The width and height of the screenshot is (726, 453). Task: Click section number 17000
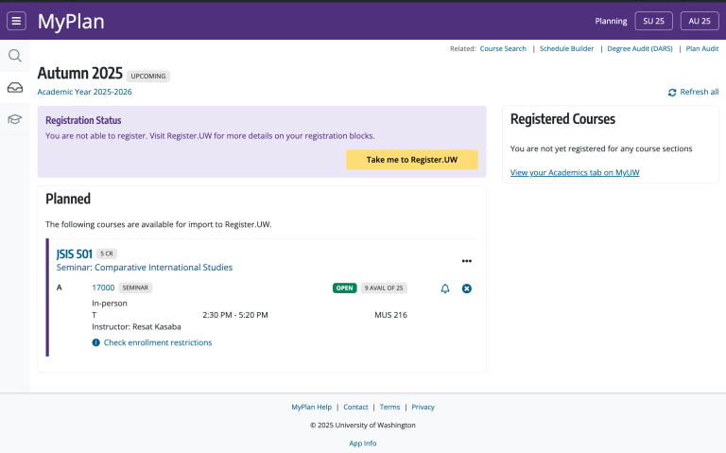coord(103,287)
